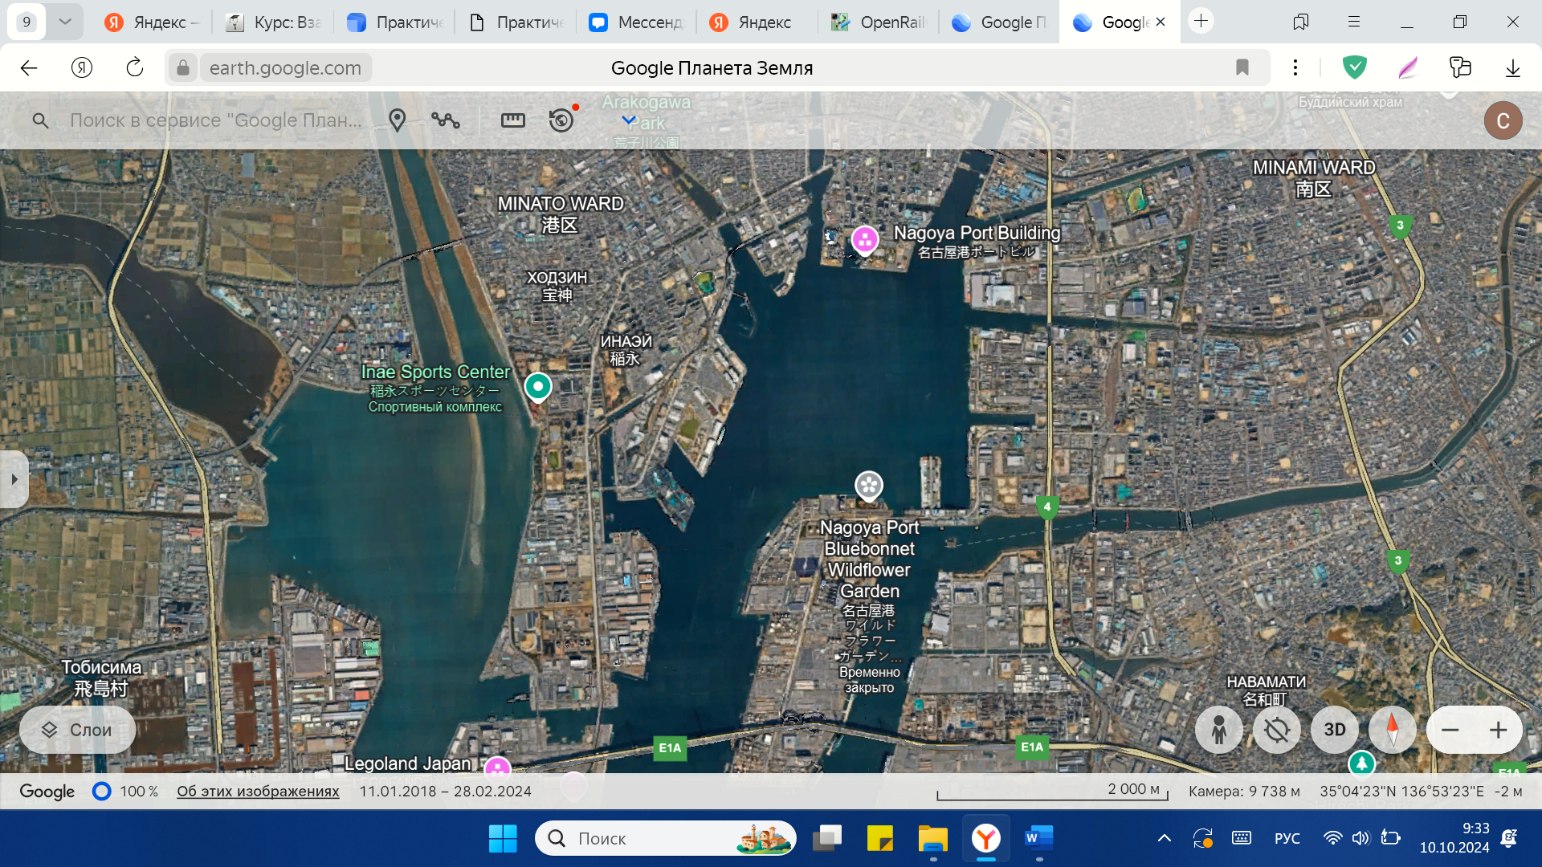Select the add placemark pin tool
The width and height of the screenshot is (1542, 867).
[397, 120]
